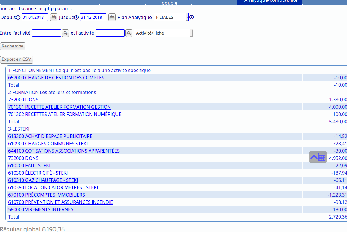The width and height of the screenshot is (347, 232).
Task: Open 701301 Recette atelier formation gestion link
Action: pos(59,107)
